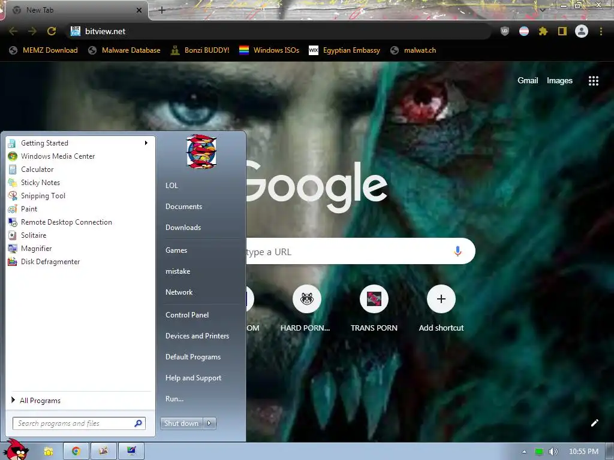Open Default Programs
The width and height of the screenshot is (614, 460).
click(x=193, y=357)
